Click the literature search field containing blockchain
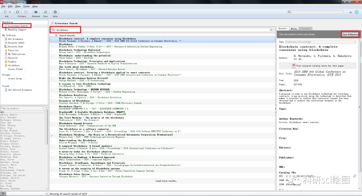This screenshot has height=196, width=362. [x=163, y=30]
